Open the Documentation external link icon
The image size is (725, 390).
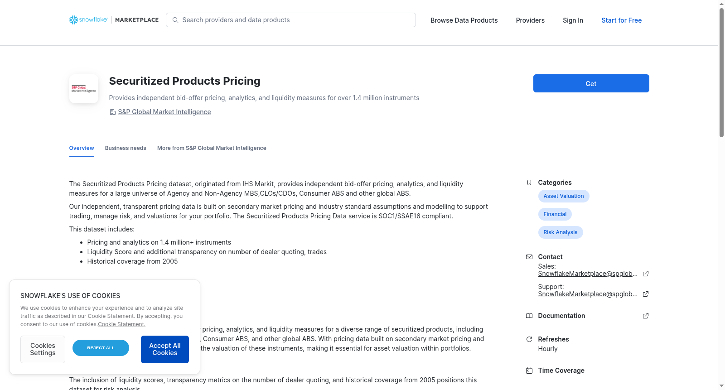tap(646, 316)
